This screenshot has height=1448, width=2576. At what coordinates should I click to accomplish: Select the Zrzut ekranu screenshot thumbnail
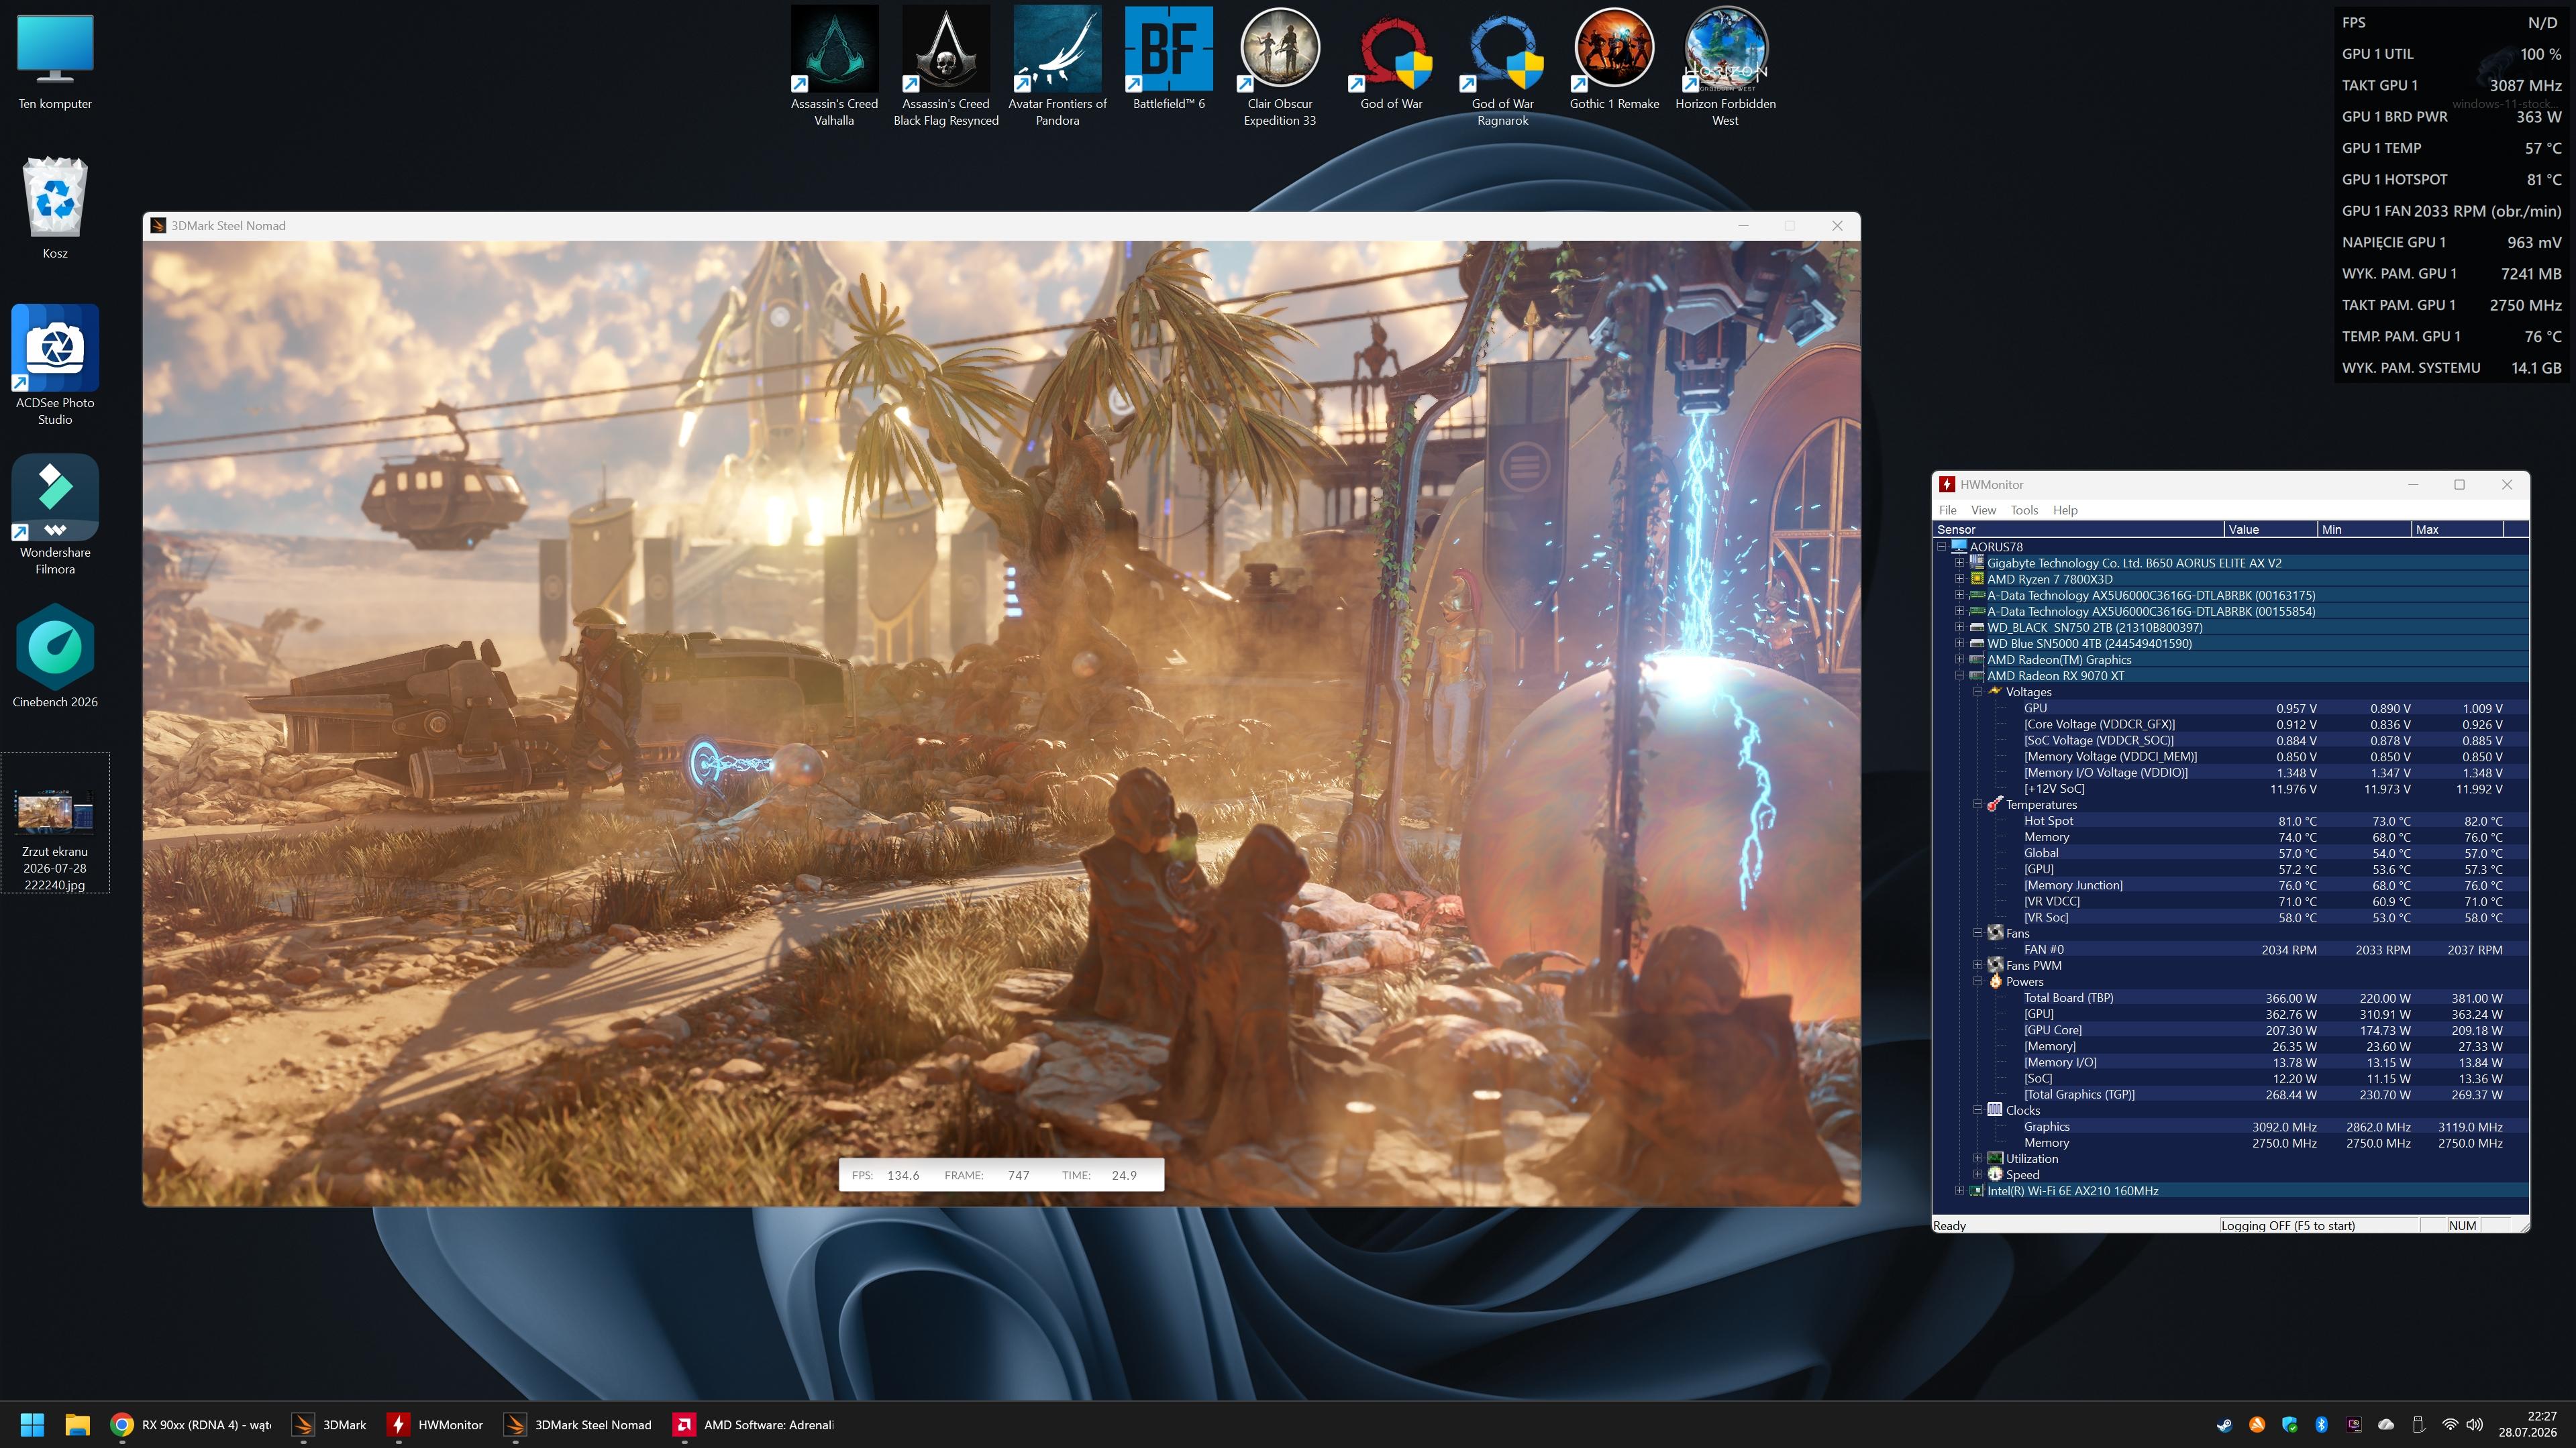point(55,822)
